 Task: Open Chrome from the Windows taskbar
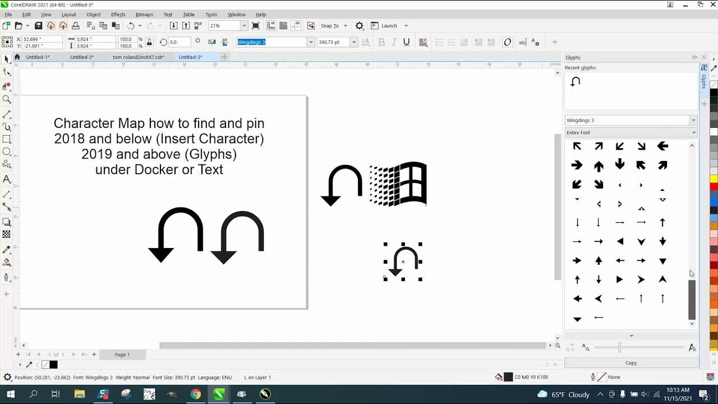195,394
